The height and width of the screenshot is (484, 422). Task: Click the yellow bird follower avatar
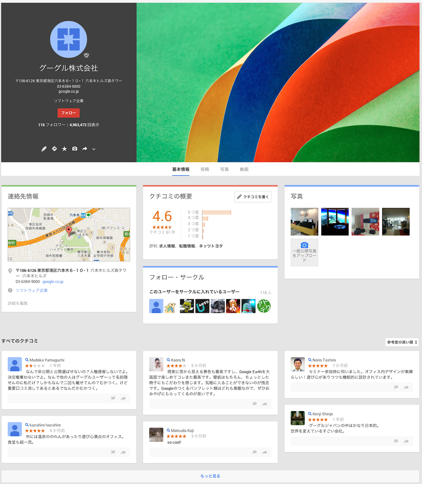pos(170,306)
